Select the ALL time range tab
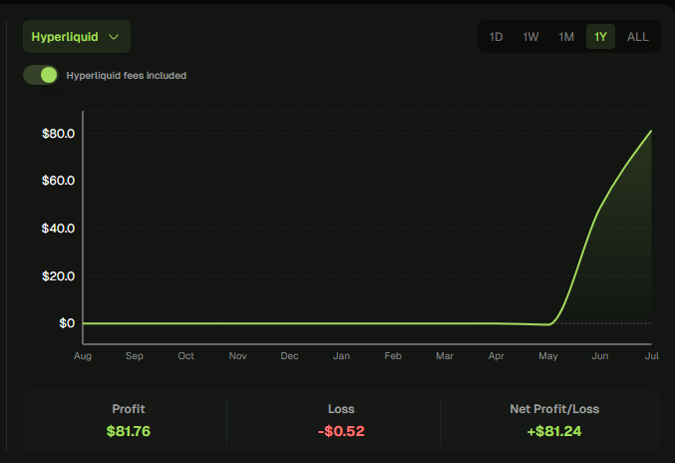This screenshot has height=463, width=675. tap(637, 37)
